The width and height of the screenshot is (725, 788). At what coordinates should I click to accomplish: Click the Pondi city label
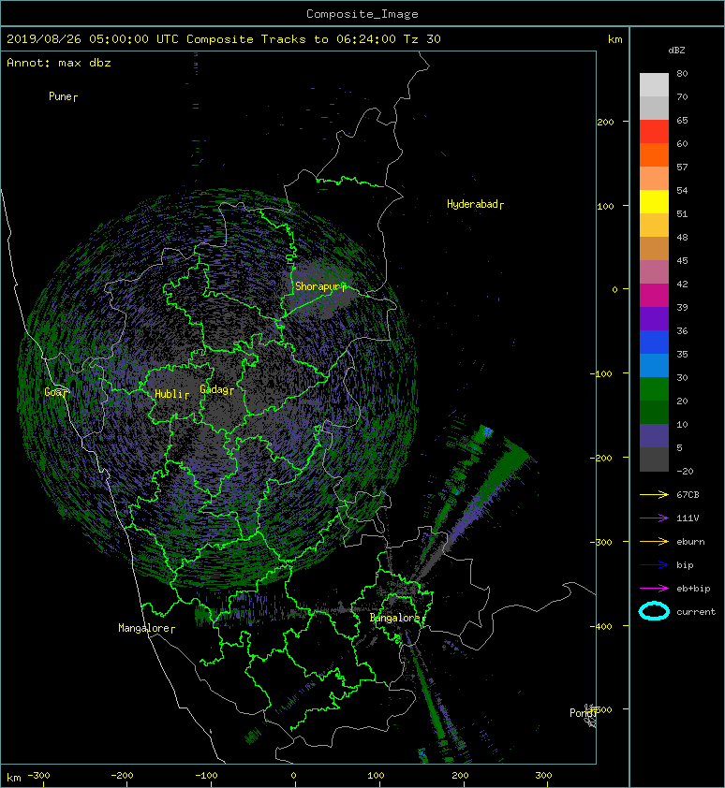pos(583,713)
